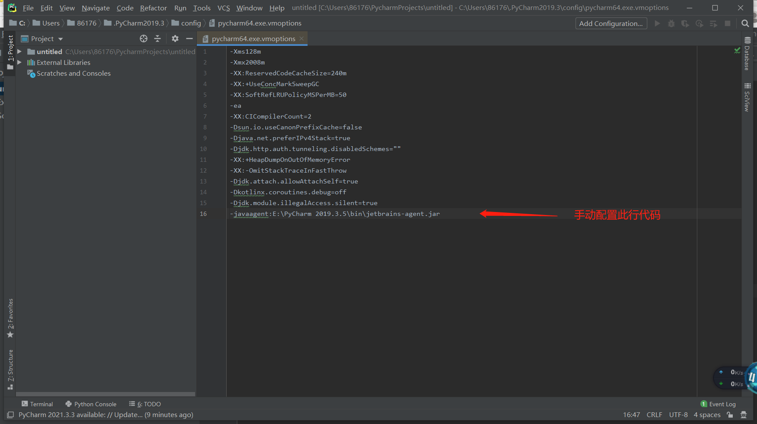
Task: Open the Terminal tool window
Action: coord(37,404)
